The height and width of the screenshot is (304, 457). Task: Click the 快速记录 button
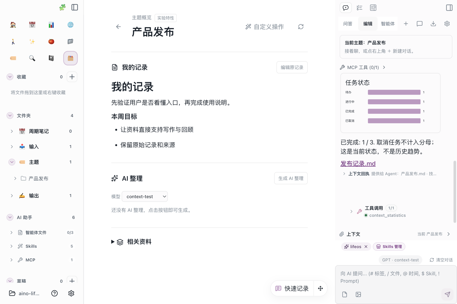coord(292,288)
